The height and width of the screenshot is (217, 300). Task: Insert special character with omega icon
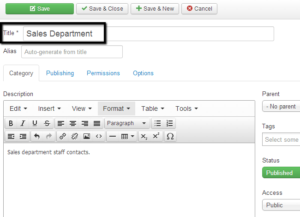170,136
